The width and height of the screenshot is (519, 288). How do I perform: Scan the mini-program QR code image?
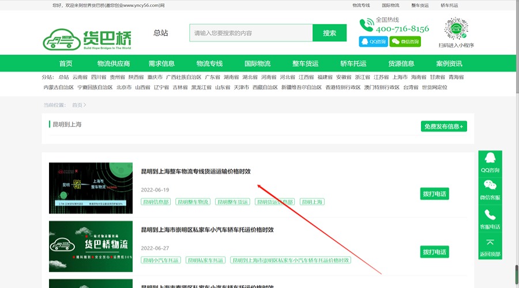tap(456, 29)
